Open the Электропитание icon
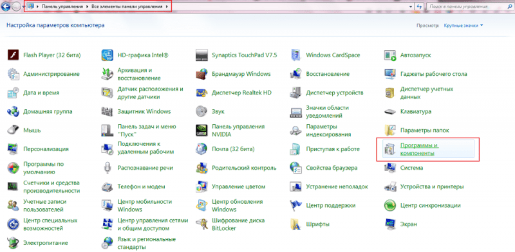515x252 pixels. [x=12, y=243]
